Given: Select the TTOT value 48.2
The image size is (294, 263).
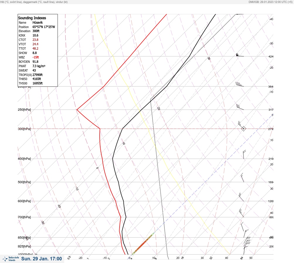Looking at the screenshot, I should (35, 49).
